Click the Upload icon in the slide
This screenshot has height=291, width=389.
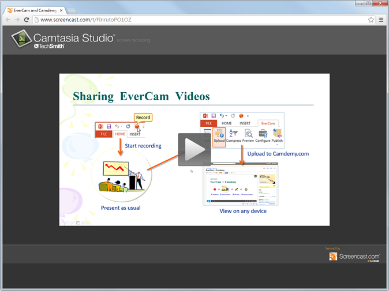219,136
